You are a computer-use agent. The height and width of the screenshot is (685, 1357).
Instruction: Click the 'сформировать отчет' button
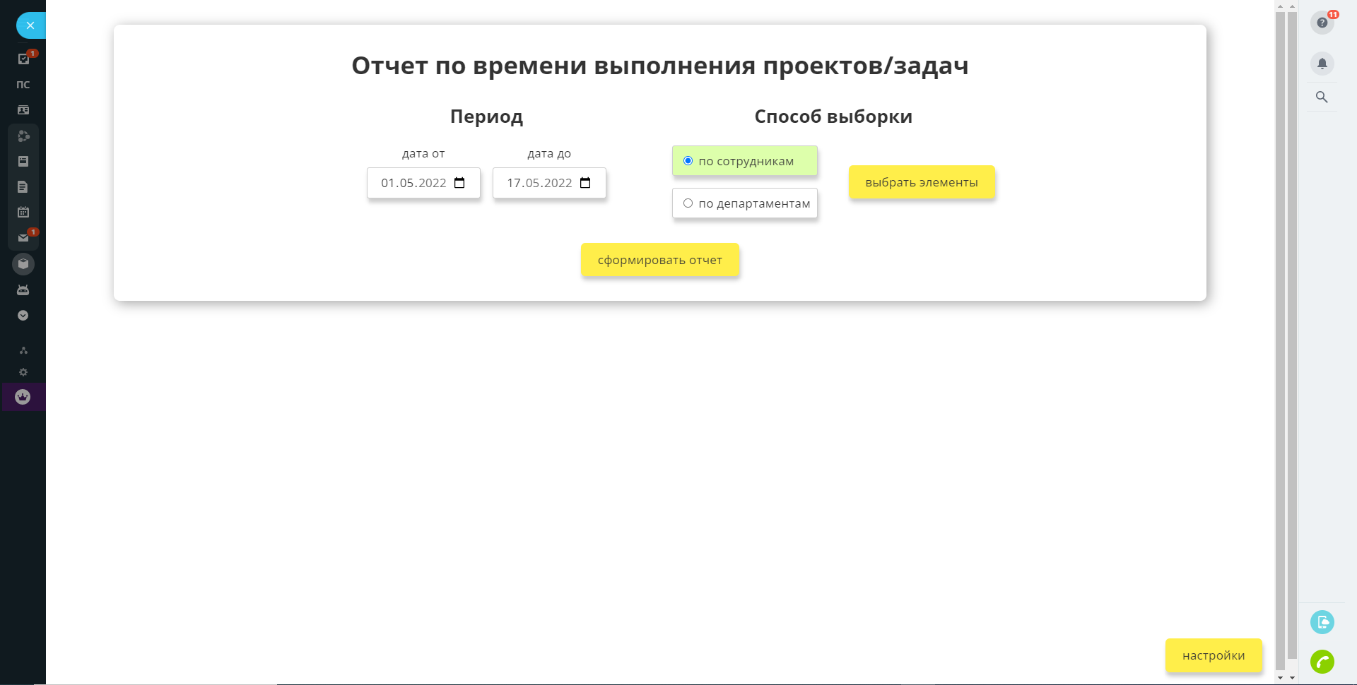coord(660,260)
